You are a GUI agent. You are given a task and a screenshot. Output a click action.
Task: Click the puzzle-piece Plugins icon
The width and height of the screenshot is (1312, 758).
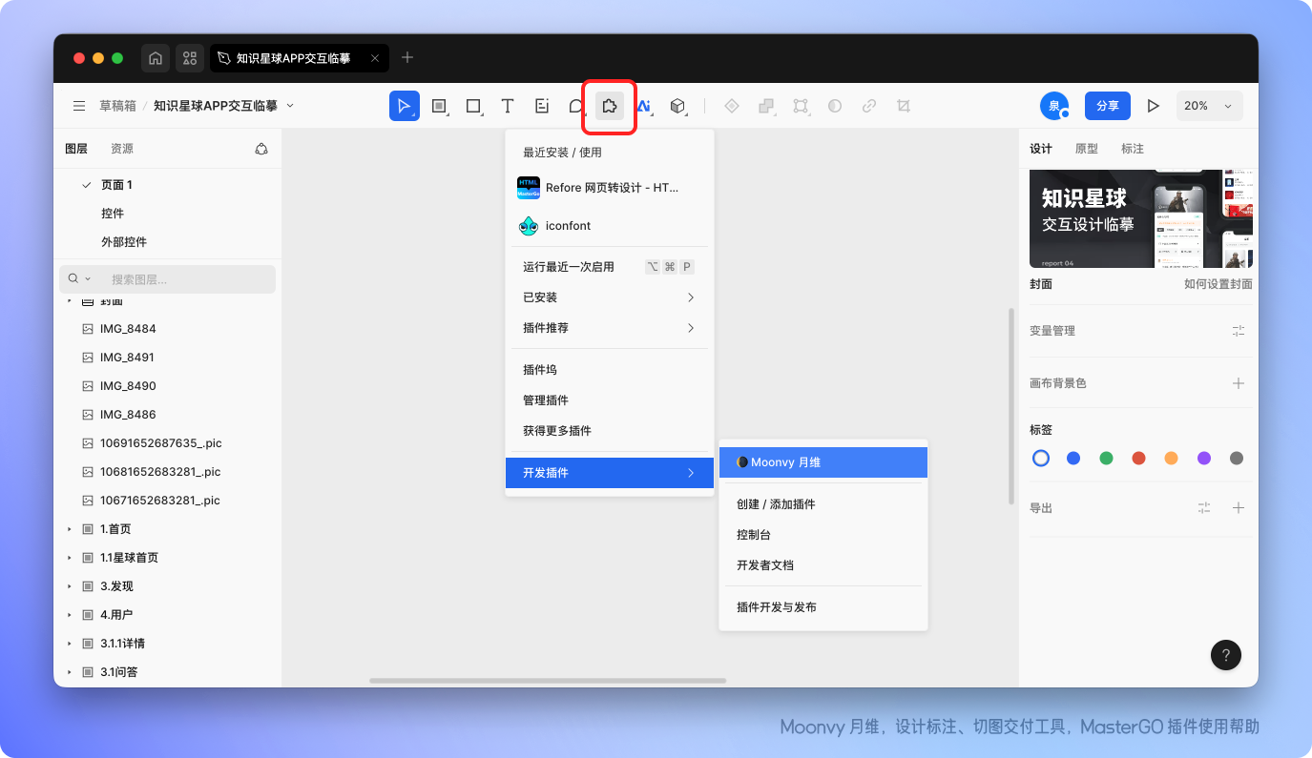pos(610,106)
